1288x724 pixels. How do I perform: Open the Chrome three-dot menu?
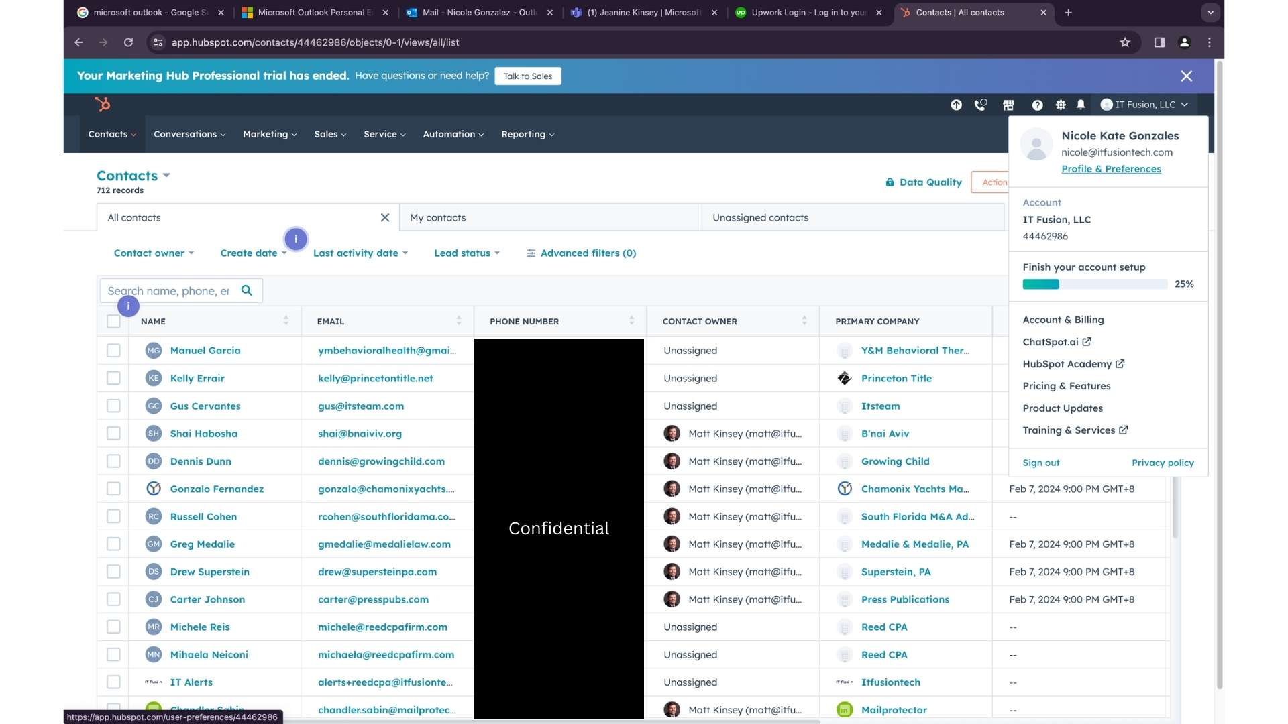[x=1210, y=42]
